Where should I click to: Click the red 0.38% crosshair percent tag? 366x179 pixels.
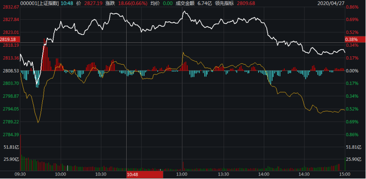click(x=352, y=39)
